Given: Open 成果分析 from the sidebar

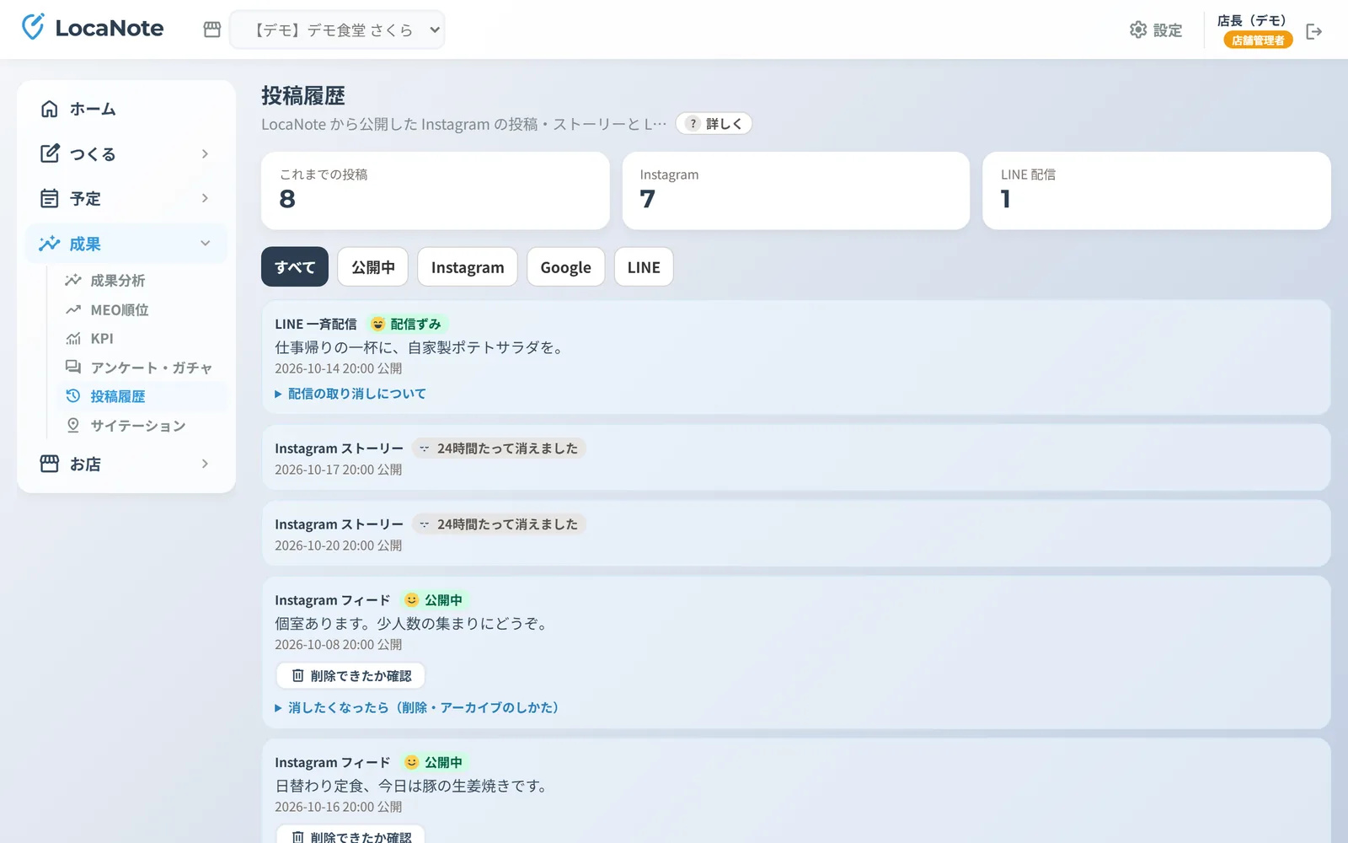Looking at the screenshot, I should point(117,280).
